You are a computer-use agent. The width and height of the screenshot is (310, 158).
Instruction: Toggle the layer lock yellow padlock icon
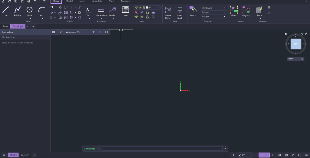coord(147,12)
